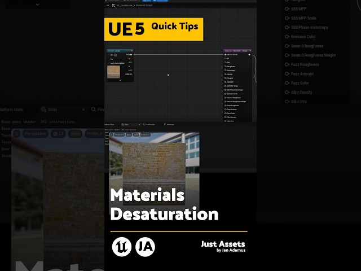Open Profile_0 dropdown in center preview viewport
Viewport: 361px width, 271px height.
point(146,135)
